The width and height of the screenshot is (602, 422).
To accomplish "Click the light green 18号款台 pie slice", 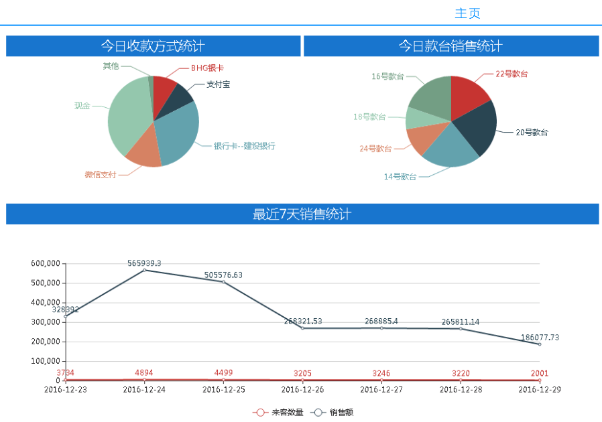I will click(422, 119).
